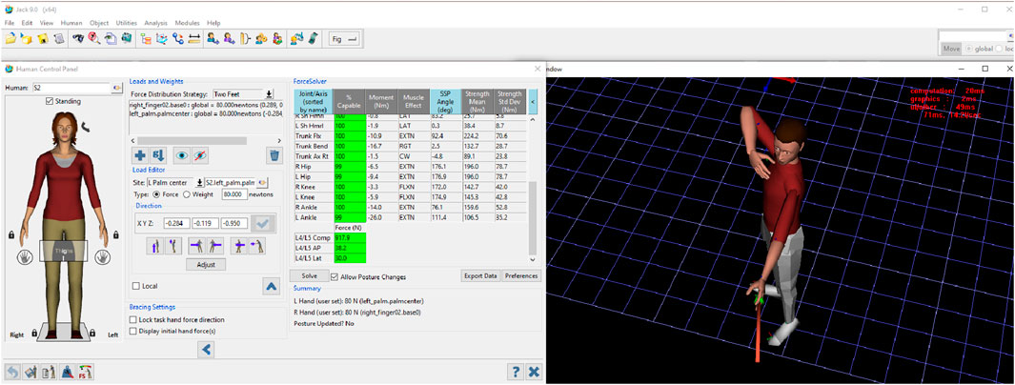Image resolution: width=1015 pixels, height=385 pixels.
Task: Apply direction with the checkmark button
Action: (265, 223)
